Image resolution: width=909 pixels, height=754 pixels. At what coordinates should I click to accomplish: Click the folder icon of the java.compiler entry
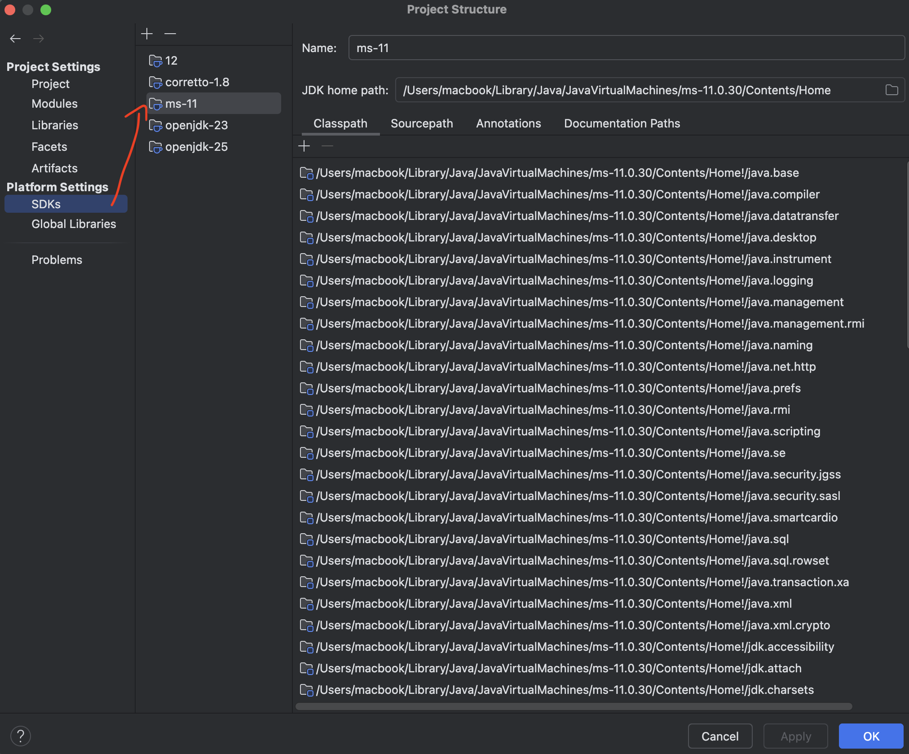(x=306, y=194)
